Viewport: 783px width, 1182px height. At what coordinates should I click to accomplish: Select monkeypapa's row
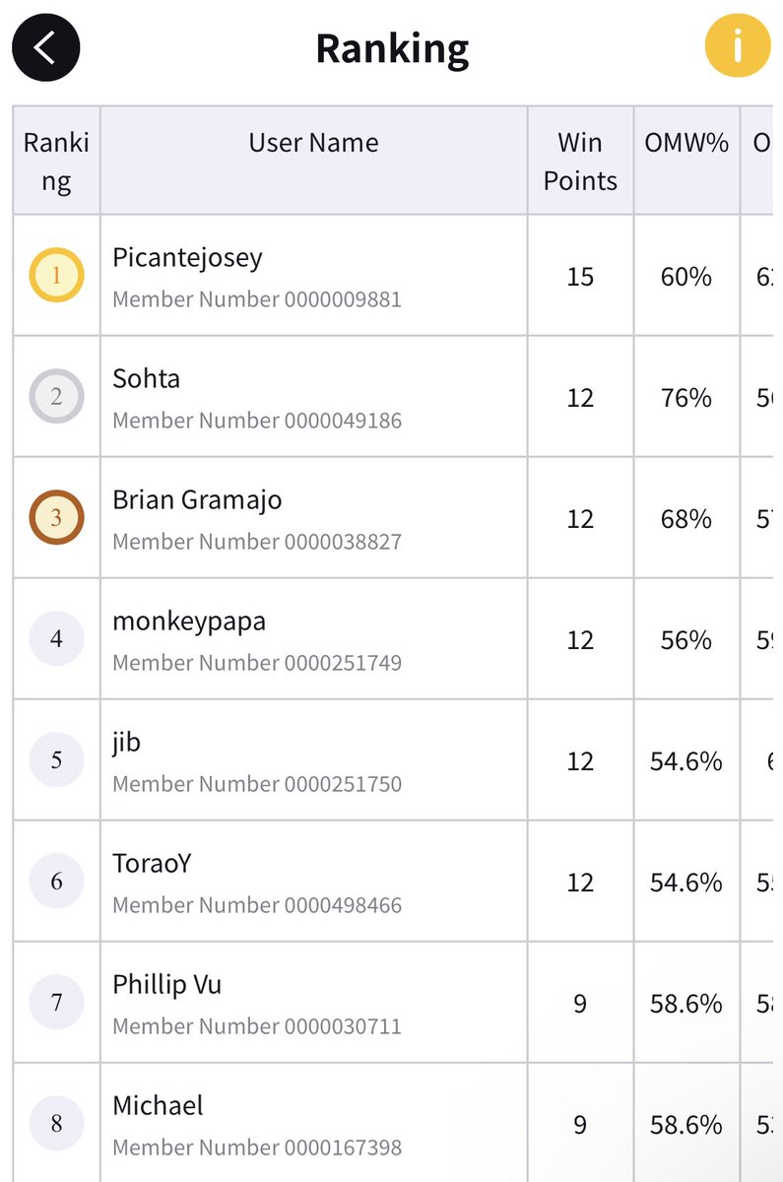tap(392, 639)
